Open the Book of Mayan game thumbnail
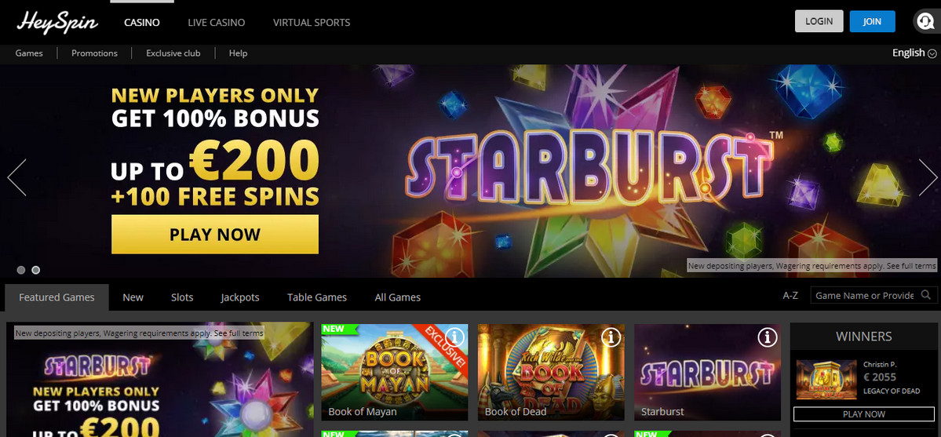The image size is (941, 437). 394,372
